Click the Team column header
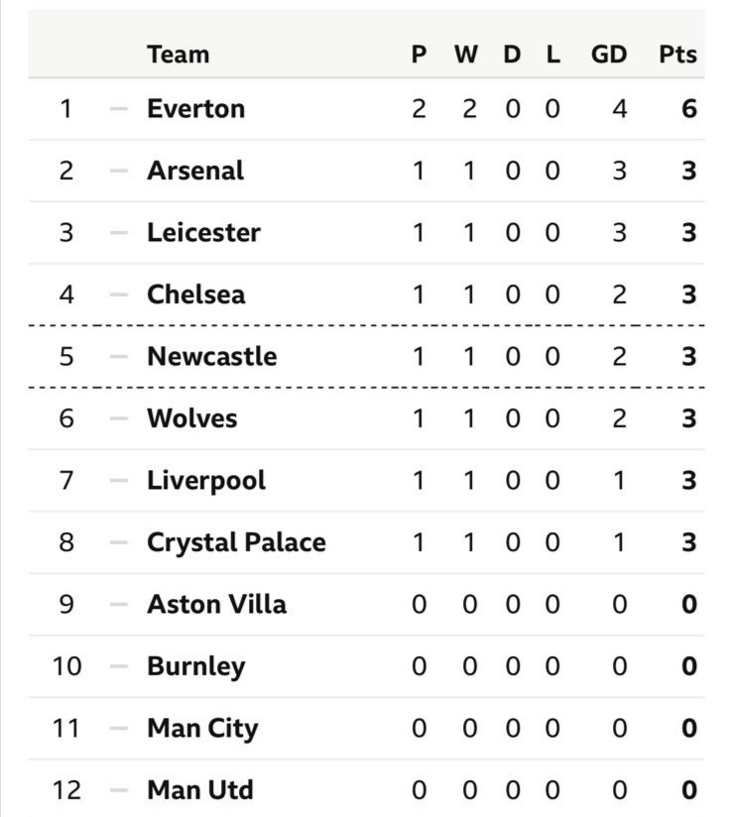Screen dimensions: 732x817 click(178, 55)
